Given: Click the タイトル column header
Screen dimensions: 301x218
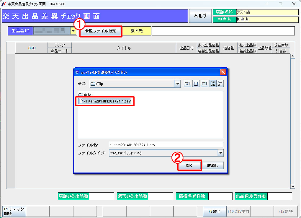Looking at the screenshot, I should tap(124, 48).
